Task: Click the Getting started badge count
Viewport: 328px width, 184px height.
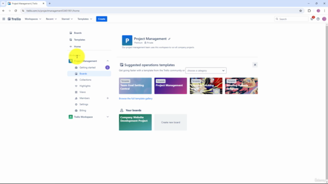Action: pyautogui.click(x=107, y=67)
